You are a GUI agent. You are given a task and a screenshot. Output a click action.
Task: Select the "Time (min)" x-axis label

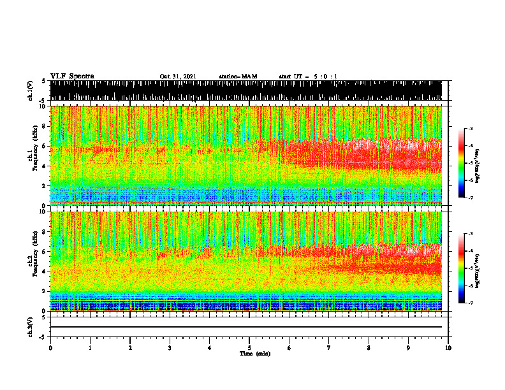pos(255,354)
